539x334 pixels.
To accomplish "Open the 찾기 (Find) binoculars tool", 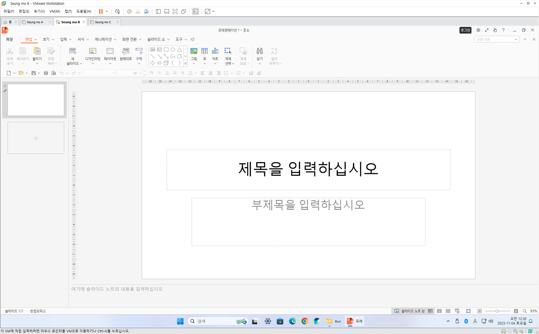I will point(260,51).
